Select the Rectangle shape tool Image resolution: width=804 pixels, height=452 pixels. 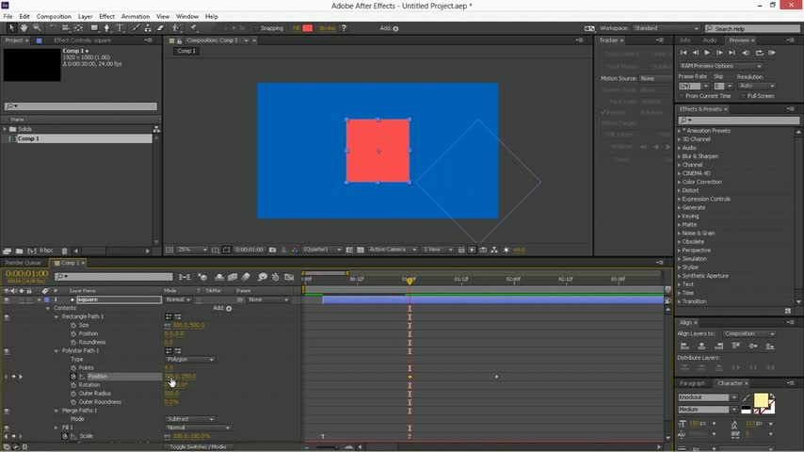pyautogui.click(x=94, y=27)
